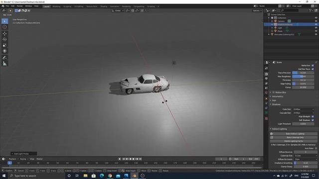Hide the Plane object in outliner
319x179 pixels.
click(316, 31)
